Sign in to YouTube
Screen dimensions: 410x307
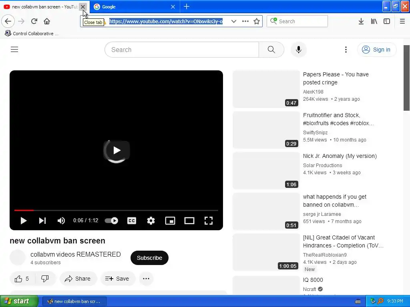coord(376,50)
